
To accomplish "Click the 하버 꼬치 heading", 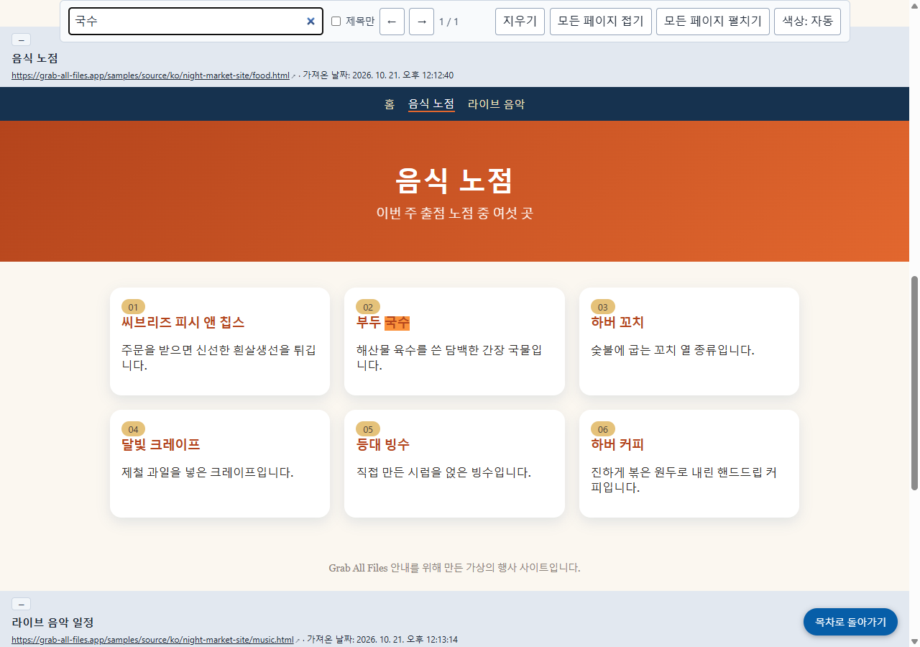I will (617, 322).
